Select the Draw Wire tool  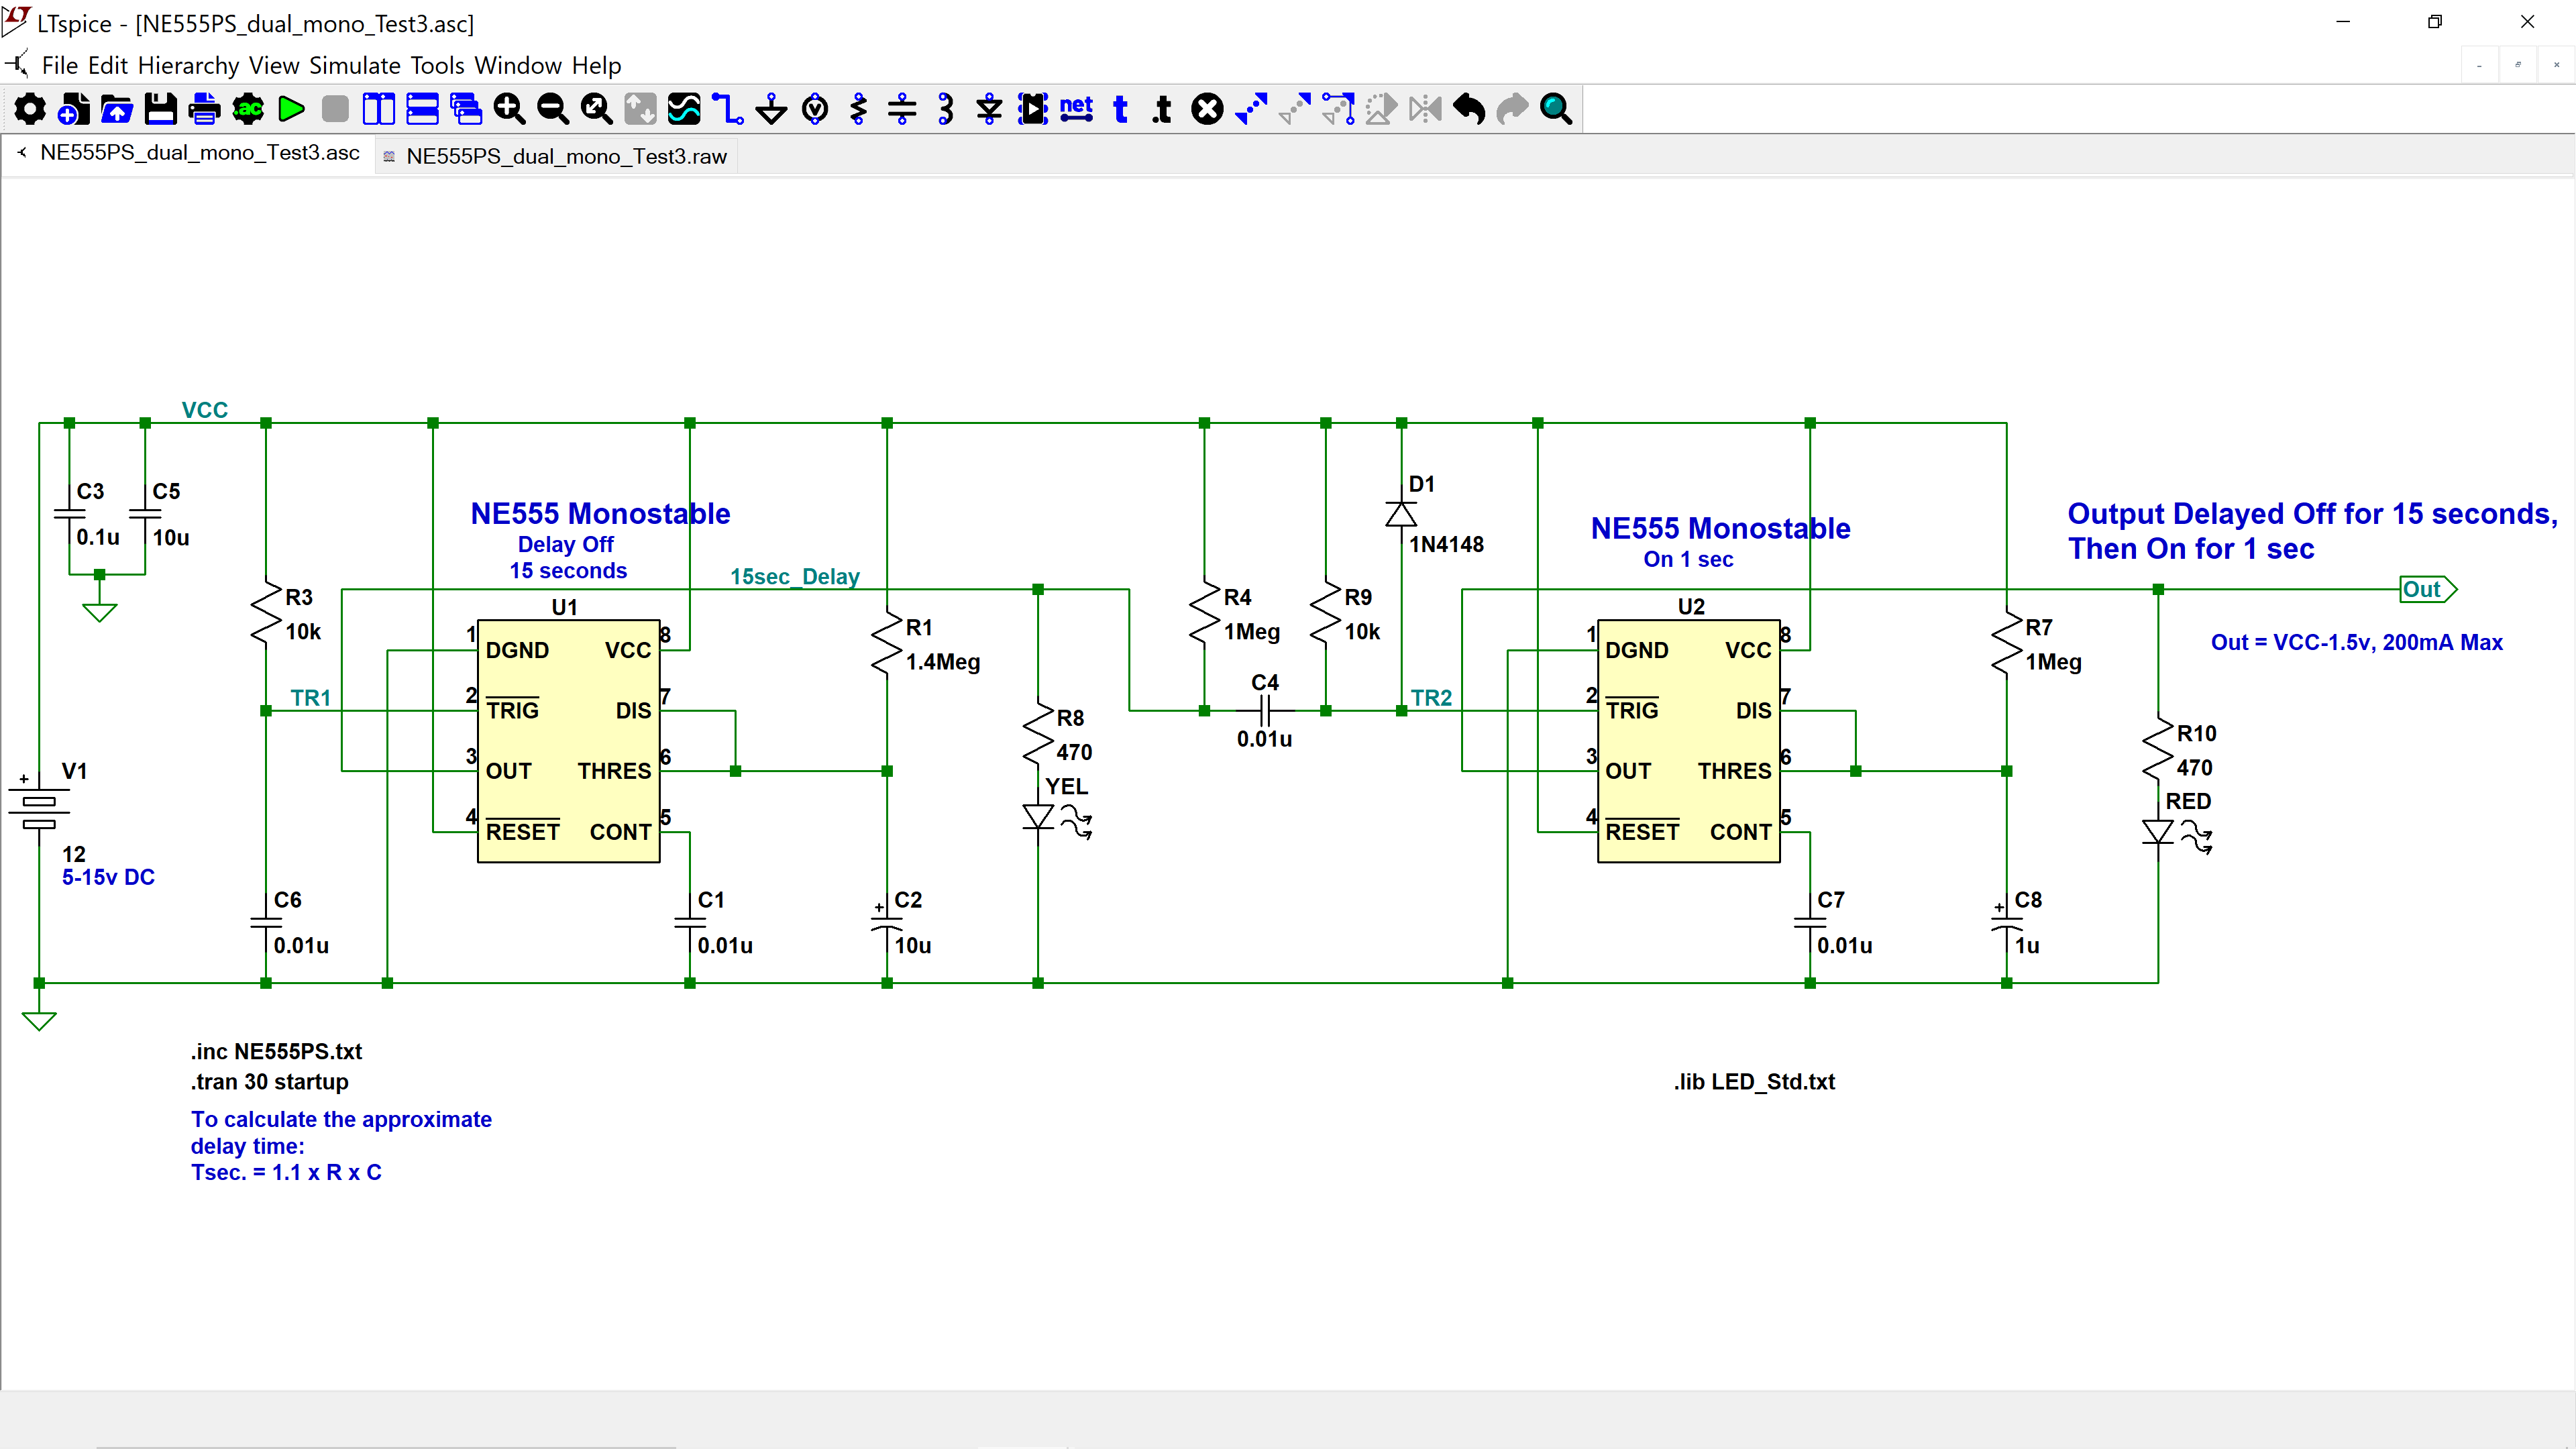pos(728,109)
